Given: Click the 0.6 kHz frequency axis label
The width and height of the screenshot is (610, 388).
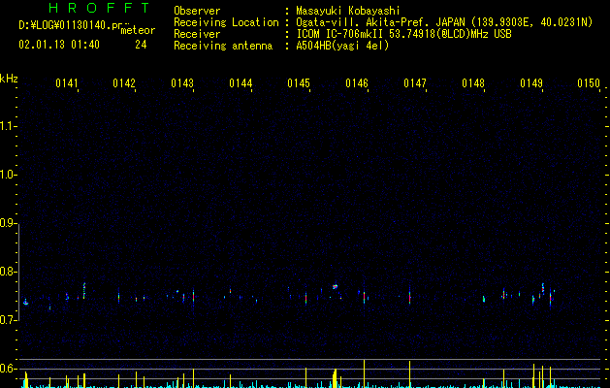Looking at the screenshot, I should click(x=9, y=369).
